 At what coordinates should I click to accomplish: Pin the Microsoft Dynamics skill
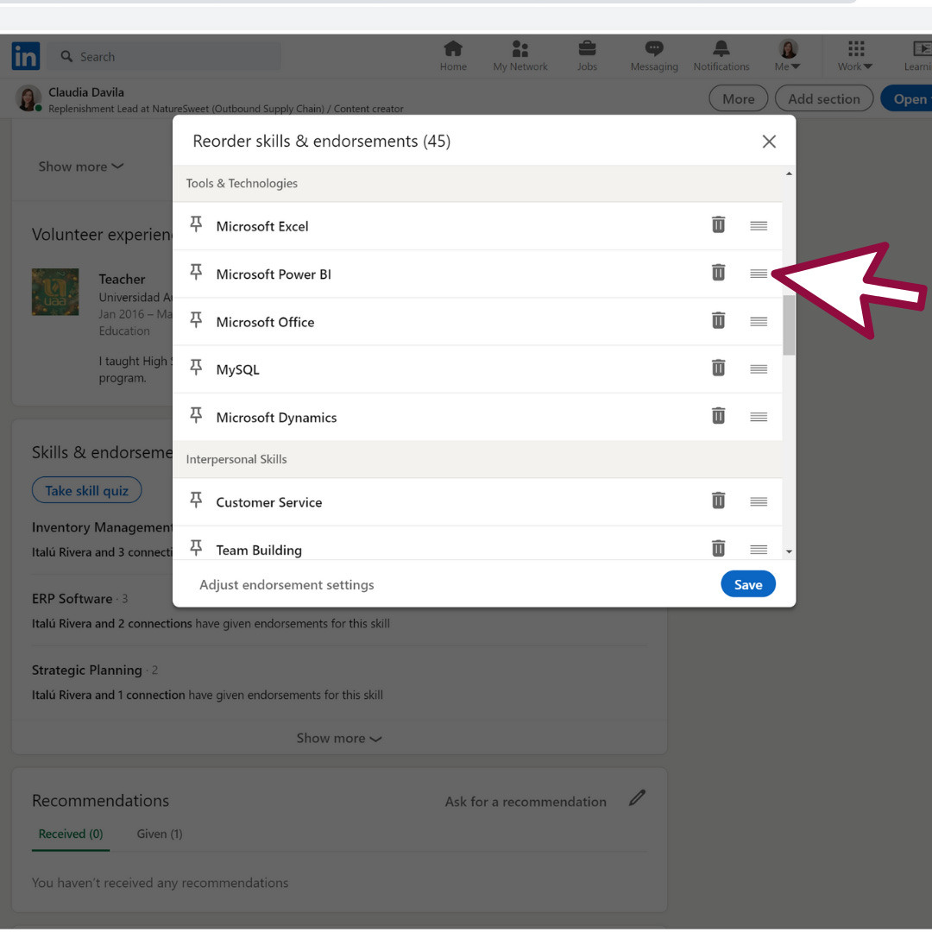click(x=196, y=415)
